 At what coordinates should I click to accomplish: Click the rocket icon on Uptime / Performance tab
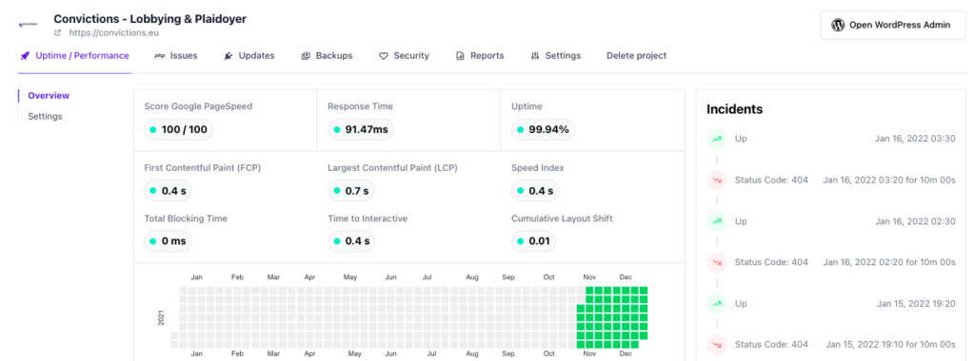25,56
